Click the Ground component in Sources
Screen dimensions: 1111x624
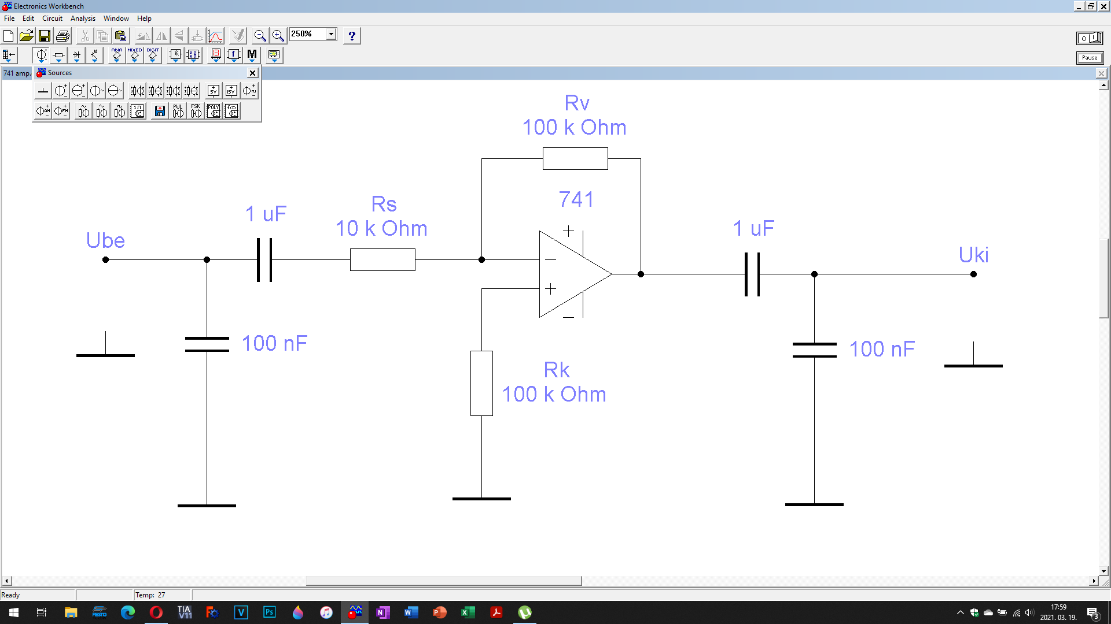click(43, 91)
